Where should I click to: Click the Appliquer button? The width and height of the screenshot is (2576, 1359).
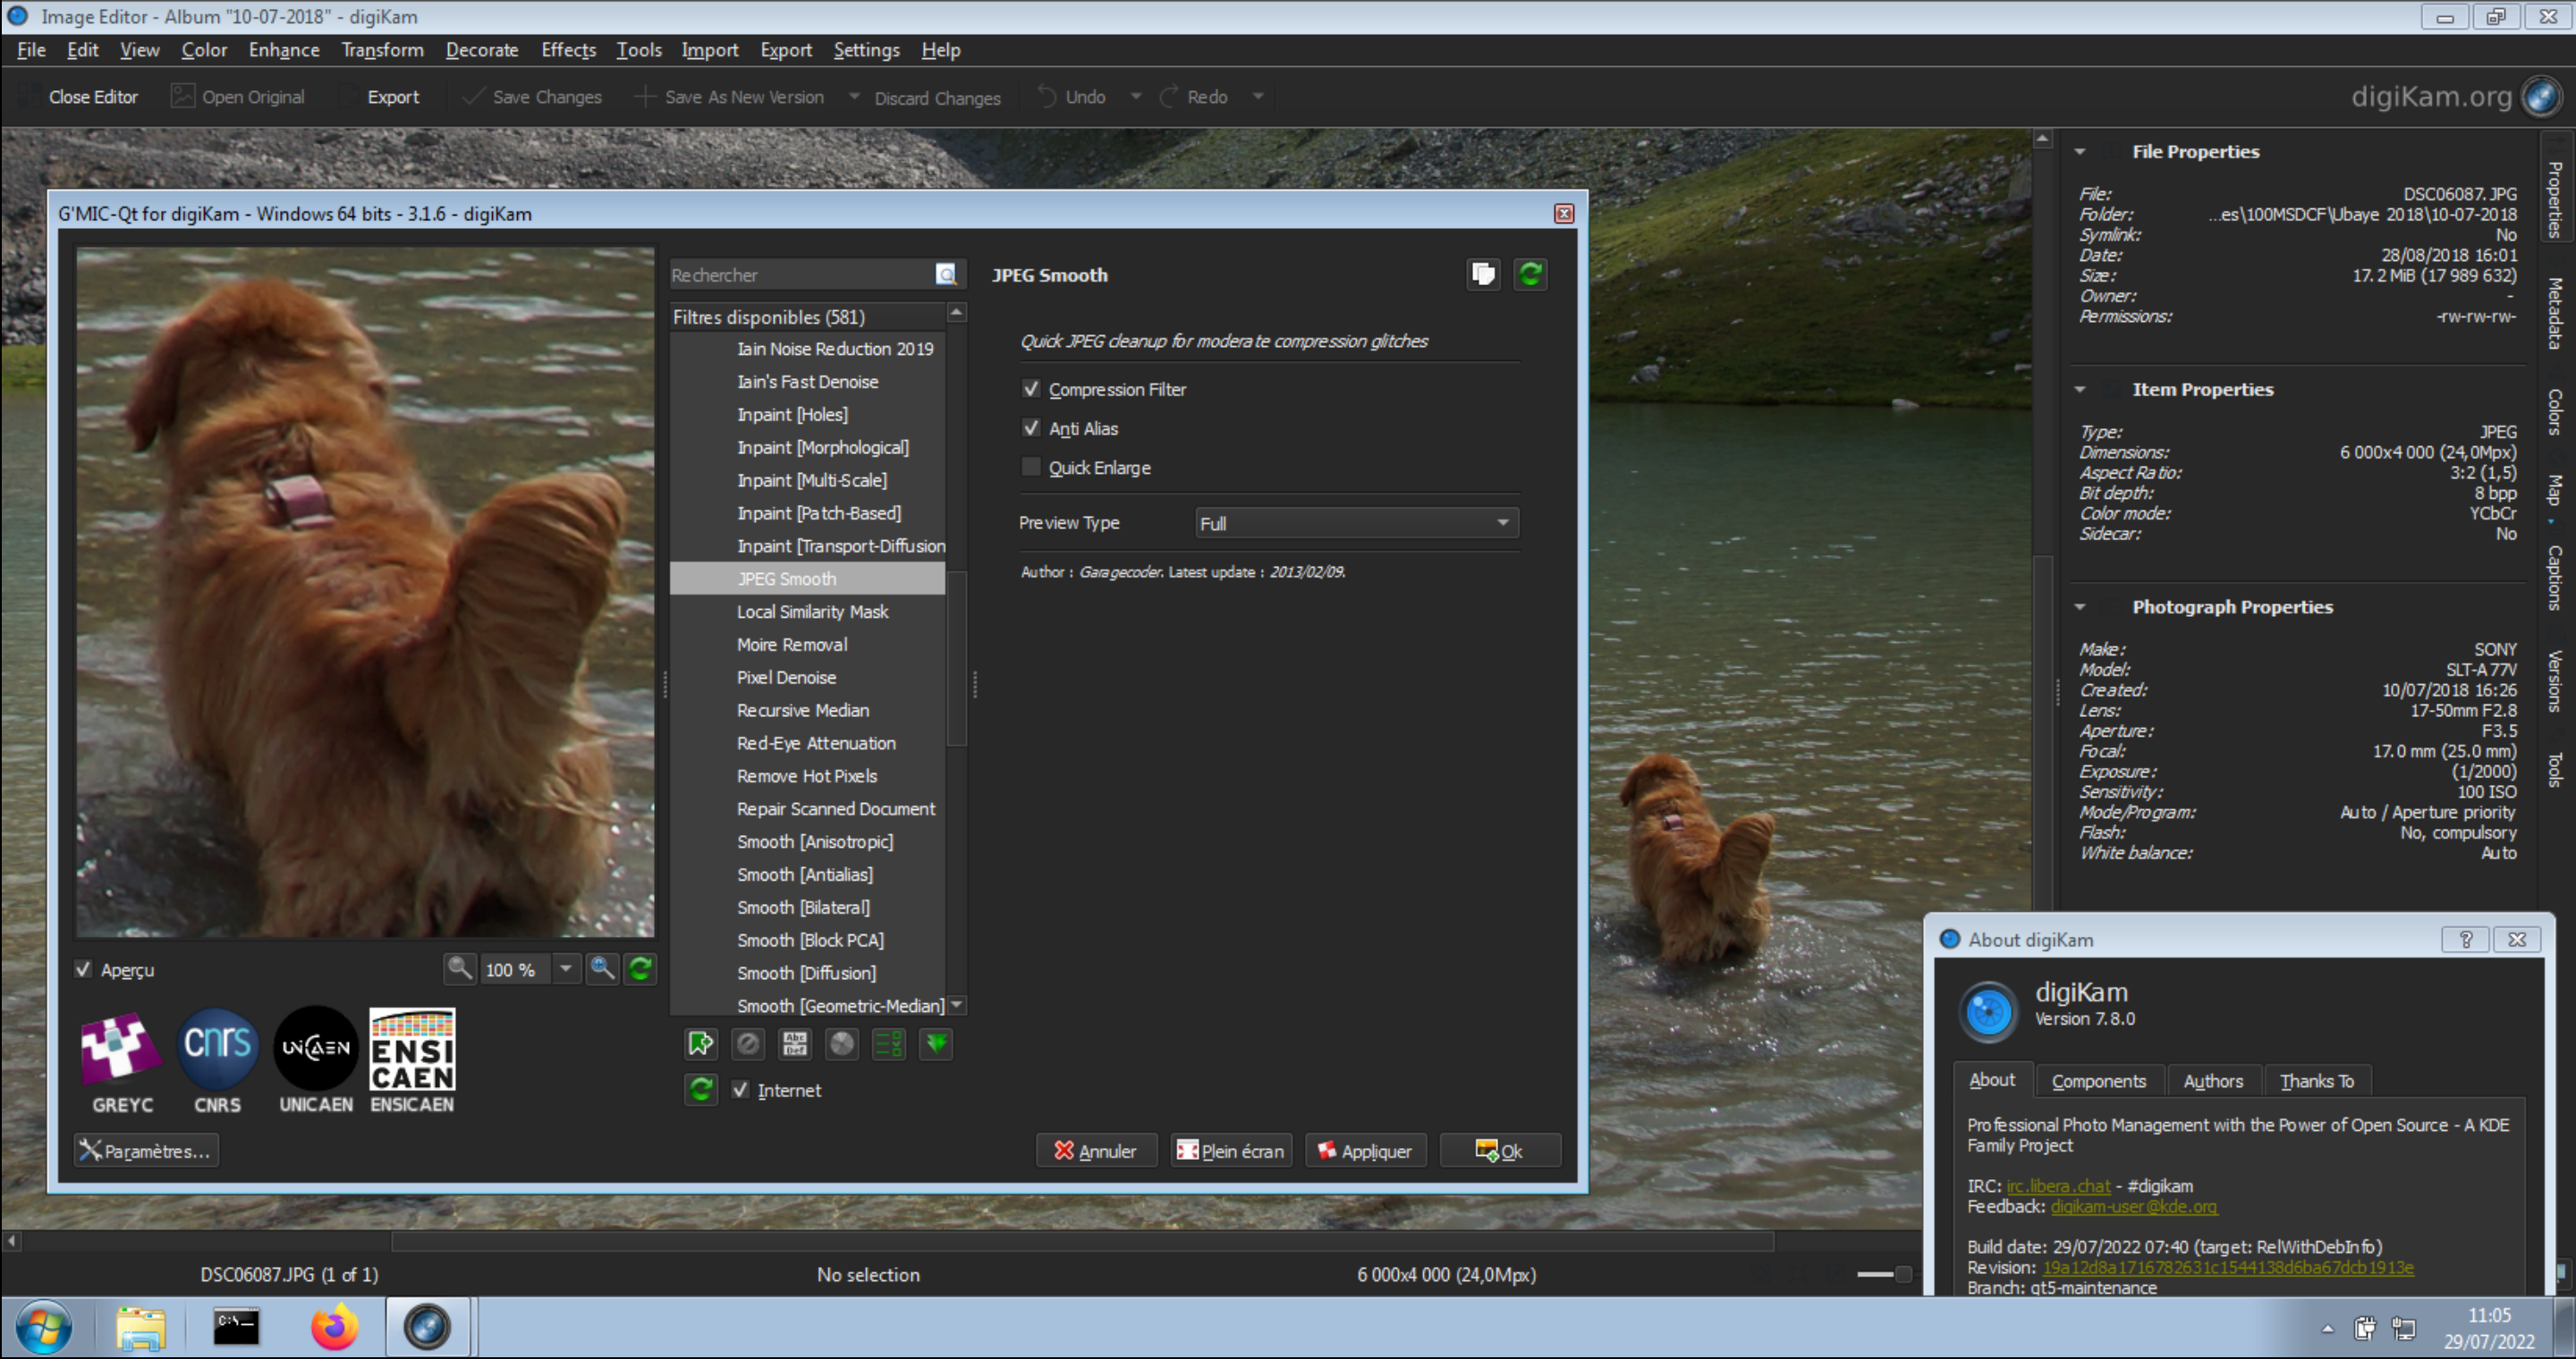[1365, 1150]
